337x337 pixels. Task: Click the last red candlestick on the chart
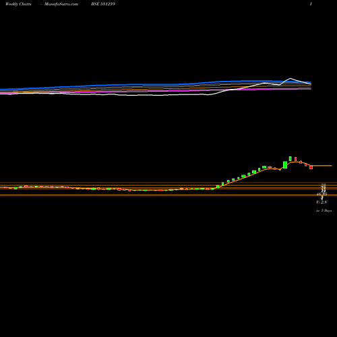click(311, 167)
